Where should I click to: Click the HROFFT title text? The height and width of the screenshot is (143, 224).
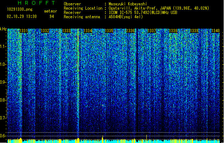[x=36, y=3]
